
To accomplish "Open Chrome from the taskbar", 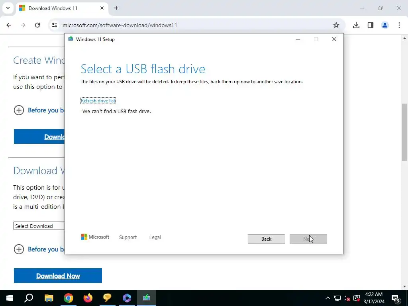I will [x=69, y=298].
